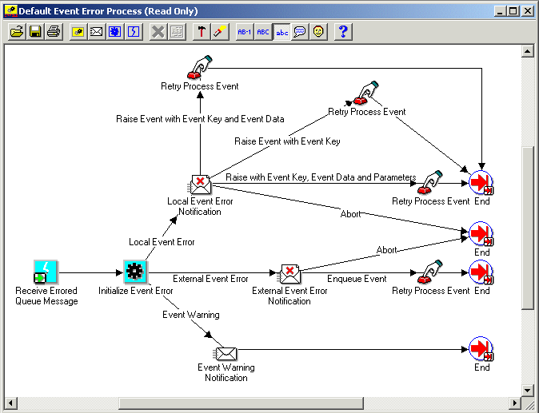Toggle the uppercase ABC internal name labels
539x413 pixels.
[x=263, y=32]
